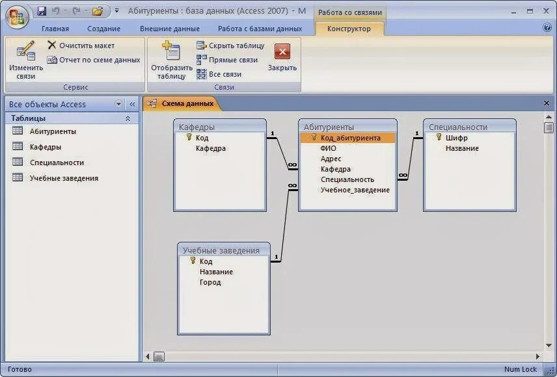Click the Работа со связями contextual tab header
The height and width of the screenshot is (377, 557).
[350, 12]
